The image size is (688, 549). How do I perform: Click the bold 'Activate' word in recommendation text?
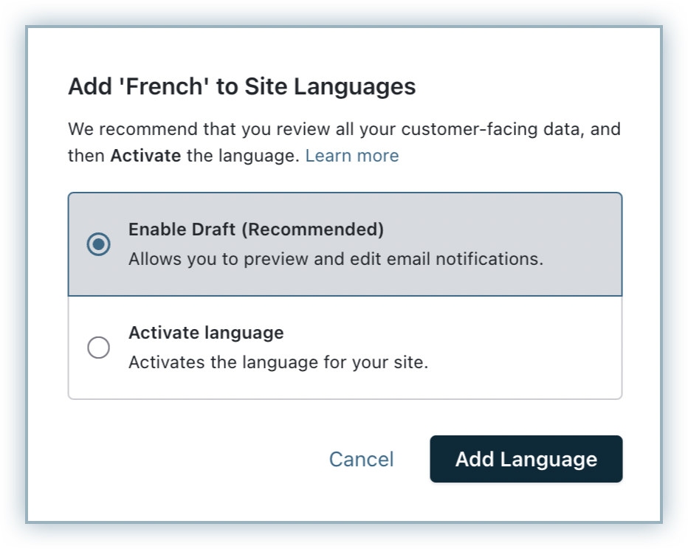(x=145, y=156)
